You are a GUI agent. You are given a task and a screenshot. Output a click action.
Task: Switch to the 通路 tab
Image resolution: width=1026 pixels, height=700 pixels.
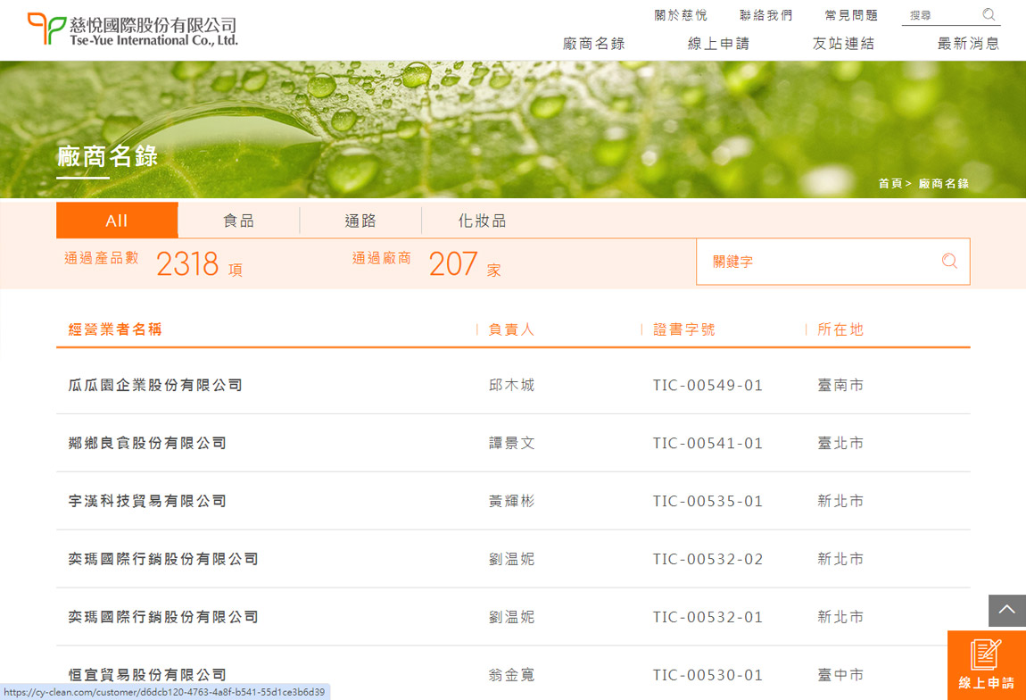(360, 221)
